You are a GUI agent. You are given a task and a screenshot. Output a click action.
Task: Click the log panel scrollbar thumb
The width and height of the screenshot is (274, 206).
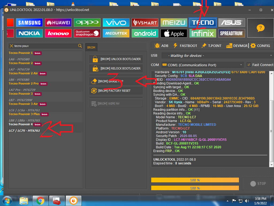point(271,131)
